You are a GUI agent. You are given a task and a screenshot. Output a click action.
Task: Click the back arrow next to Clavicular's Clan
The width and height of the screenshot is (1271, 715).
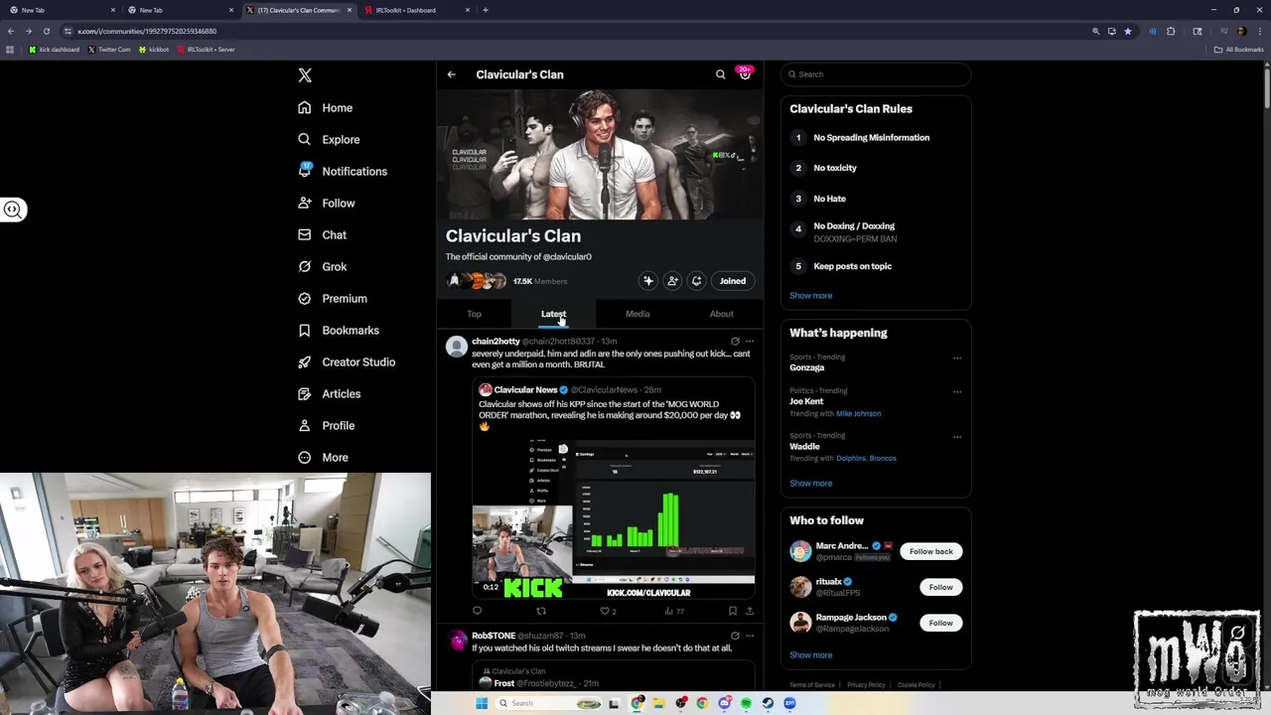pos(451,74)
